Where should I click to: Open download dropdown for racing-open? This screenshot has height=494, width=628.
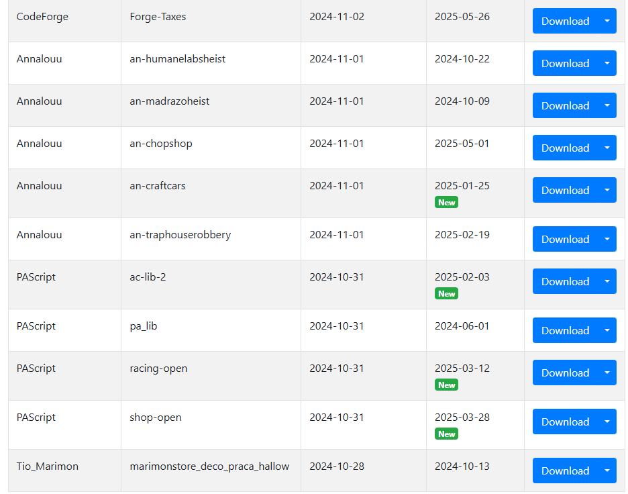click(x=607, y=373)
